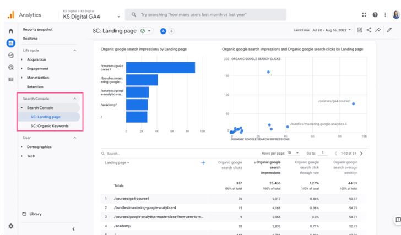Click the Edit comparisons icon
The height and width of the screenshot is (235, 401).
coord(360,30)
